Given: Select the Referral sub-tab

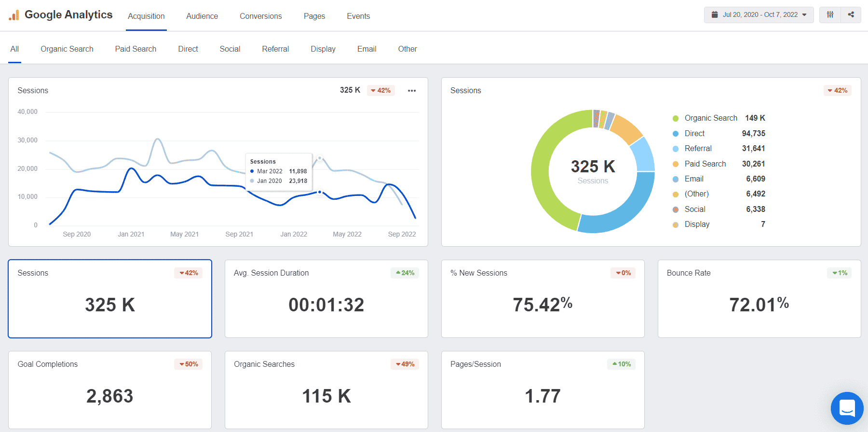Looking at the screenshot, I should [x=275, y=49].
